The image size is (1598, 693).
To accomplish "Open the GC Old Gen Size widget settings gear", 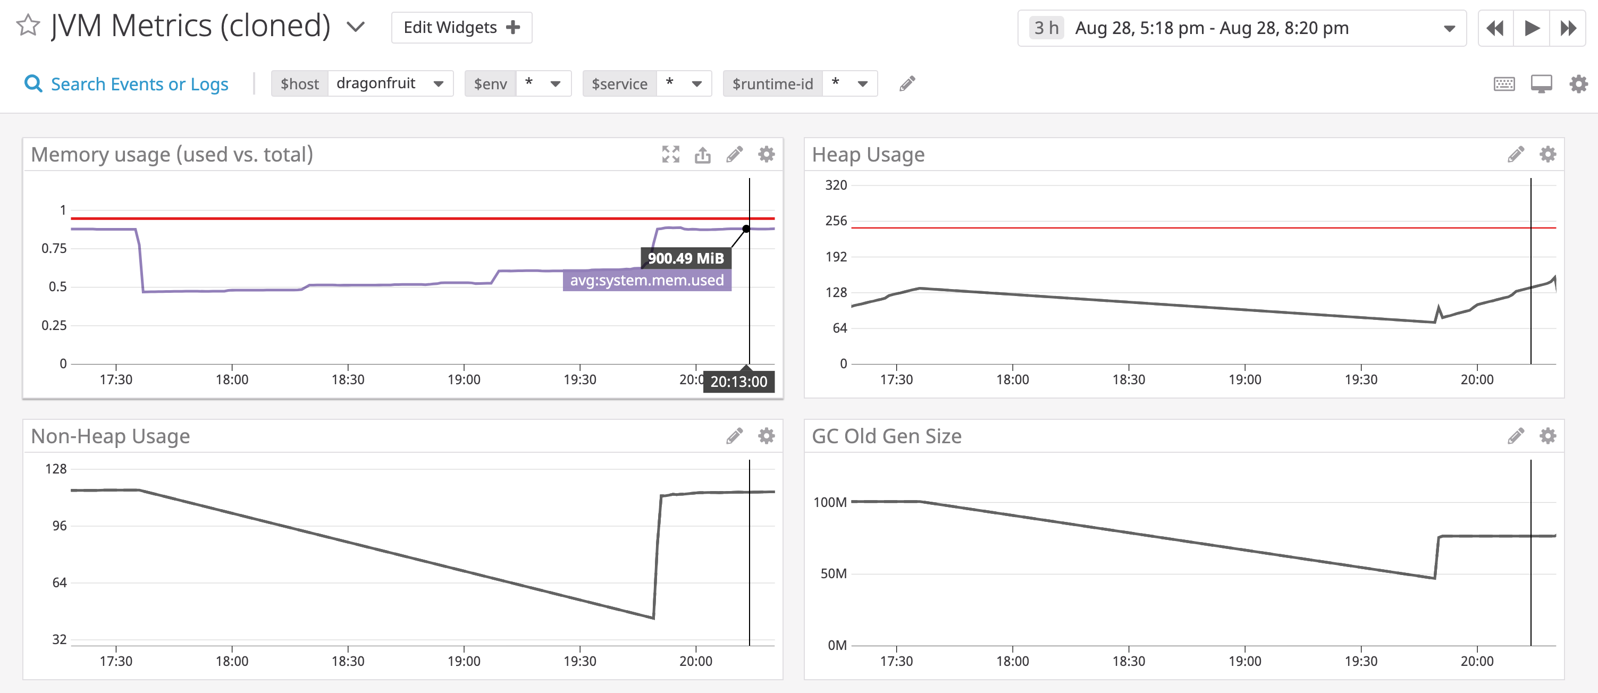I will (x=1547, y=436).
